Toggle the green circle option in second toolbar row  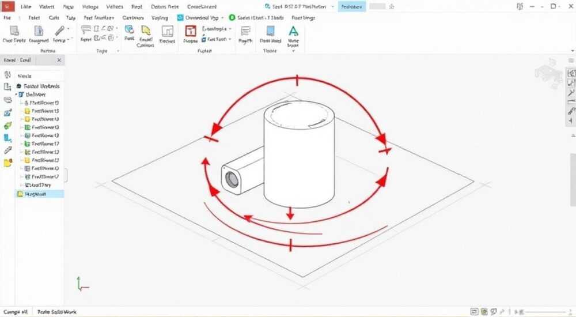pos(232,18)
